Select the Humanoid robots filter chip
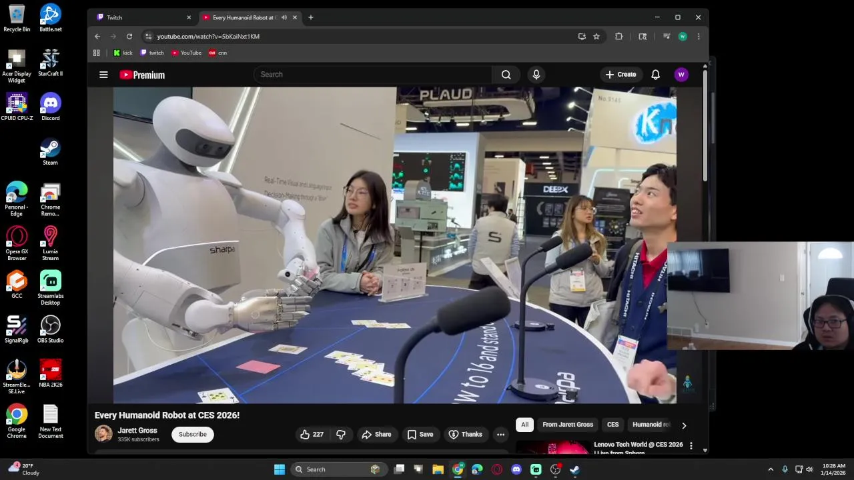854x480 pixels. tap(650, 425)
